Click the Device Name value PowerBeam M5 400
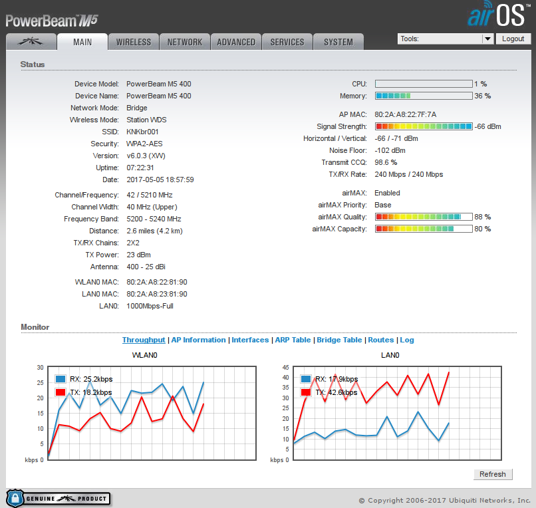Screen dimensions: 536x508 pos(159,96)
